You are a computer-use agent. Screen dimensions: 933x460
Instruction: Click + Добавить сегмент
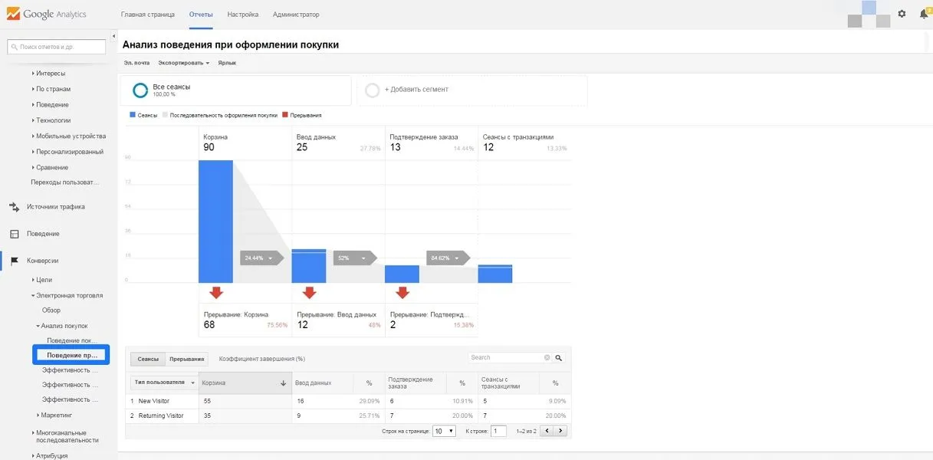416,90
